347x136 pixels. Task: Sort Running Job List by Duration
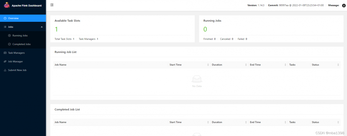coord(246,65)
